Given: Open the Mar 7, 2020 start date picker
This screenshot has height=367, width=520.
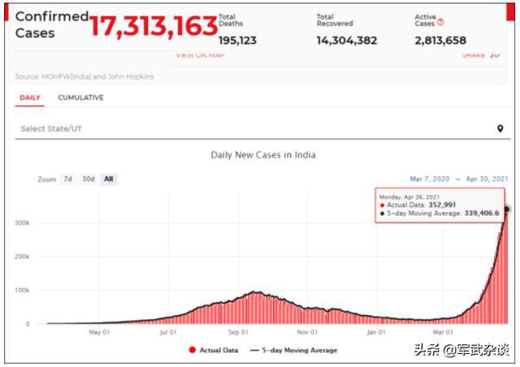Looking at the screenshot, I should pyautogui.click(x=431, y=179).
